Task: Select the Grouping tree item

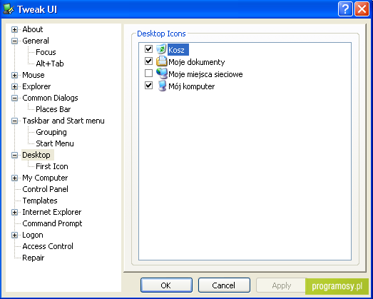Action: click(51, 132)
